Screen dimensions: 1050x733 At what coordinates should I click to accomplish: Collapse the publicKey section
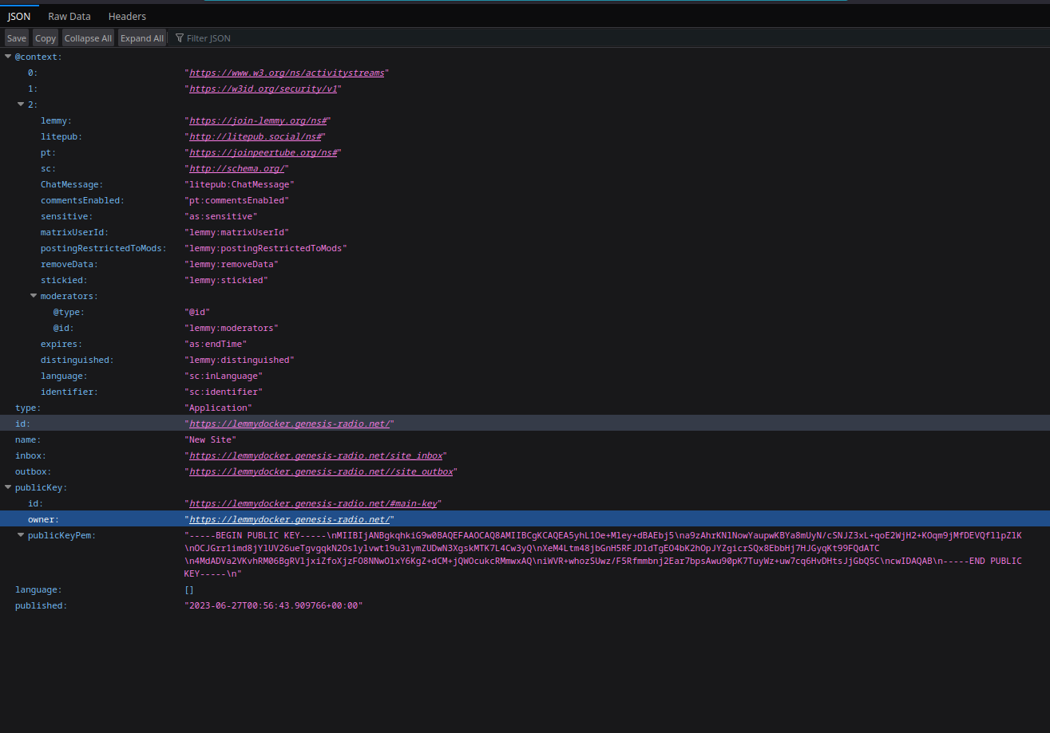(7, 487)
